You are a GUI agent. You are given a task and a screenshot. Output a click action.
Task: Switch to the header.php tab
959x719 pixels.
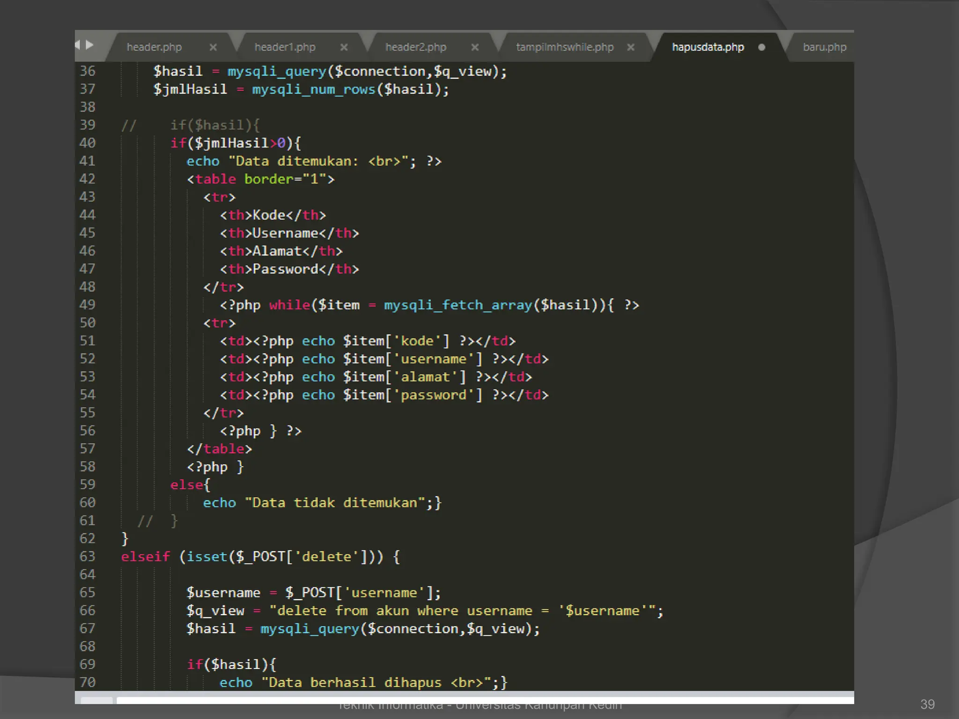coord(154,47)
